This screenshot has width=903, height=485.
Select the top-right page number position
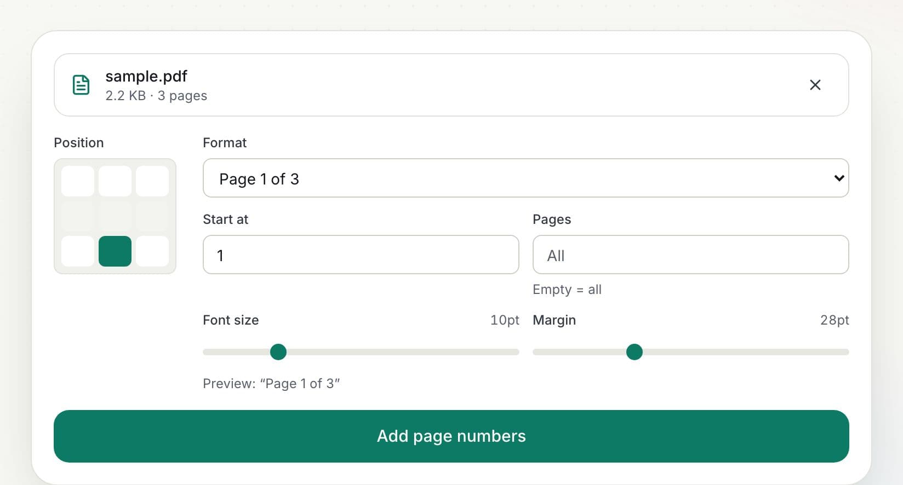pyautogui.click(x=152, y=181)
